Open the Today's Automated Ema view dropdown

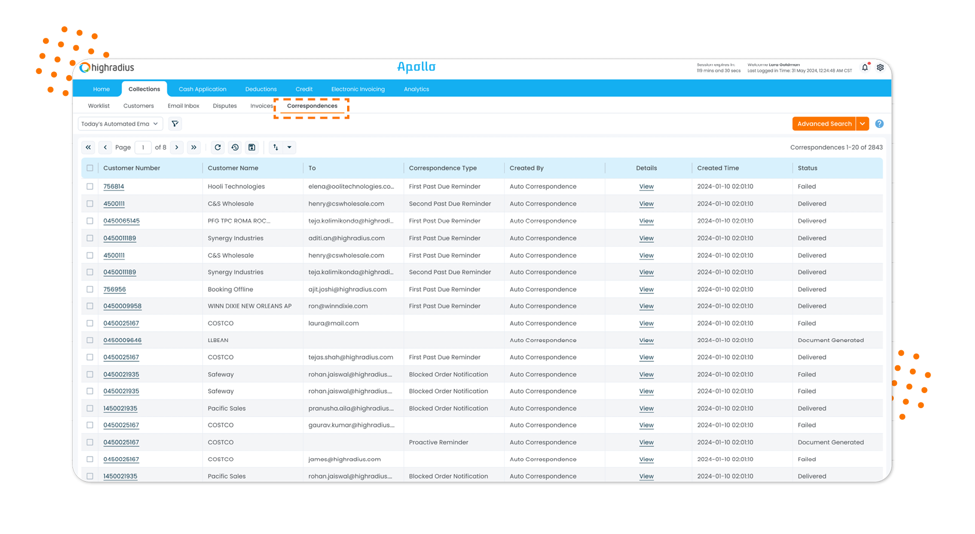pos(120,124)
